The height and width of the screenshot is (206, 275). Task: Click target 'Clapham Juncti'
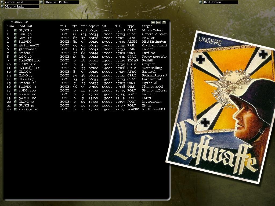(154, 45)
